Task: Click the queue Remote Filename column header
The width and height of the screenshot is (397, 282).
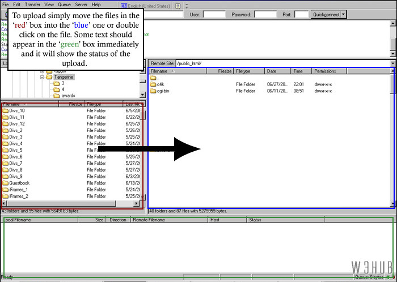Action: click(169, 220)
